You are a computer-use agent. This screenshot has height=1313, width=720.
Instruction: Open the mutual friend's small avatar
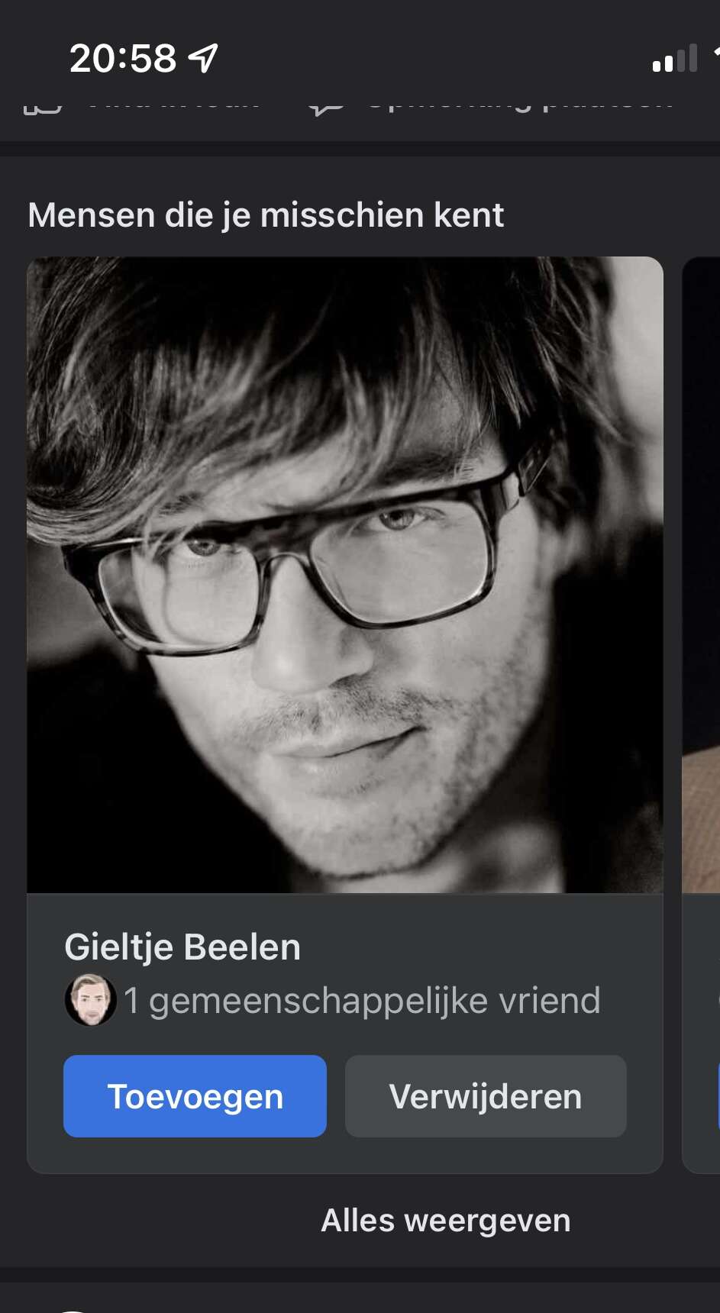[x=91, y=1000]
